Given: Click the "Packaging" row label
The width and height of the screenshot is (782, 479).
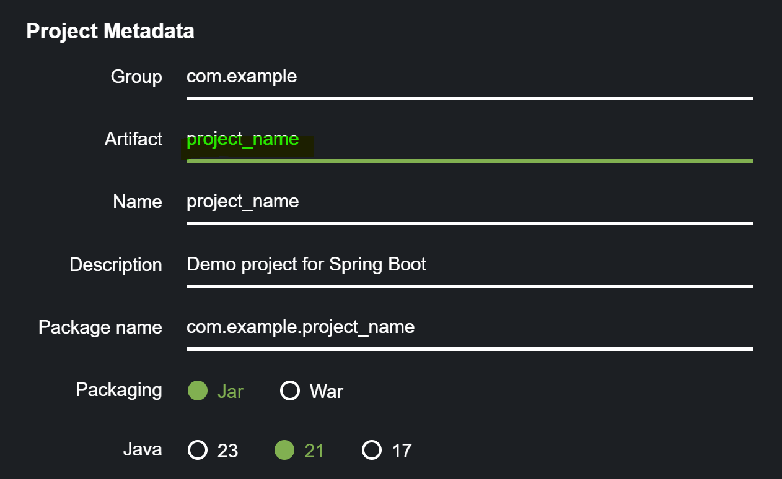Looking at the screenshot, I should click(x=119, y=390).
